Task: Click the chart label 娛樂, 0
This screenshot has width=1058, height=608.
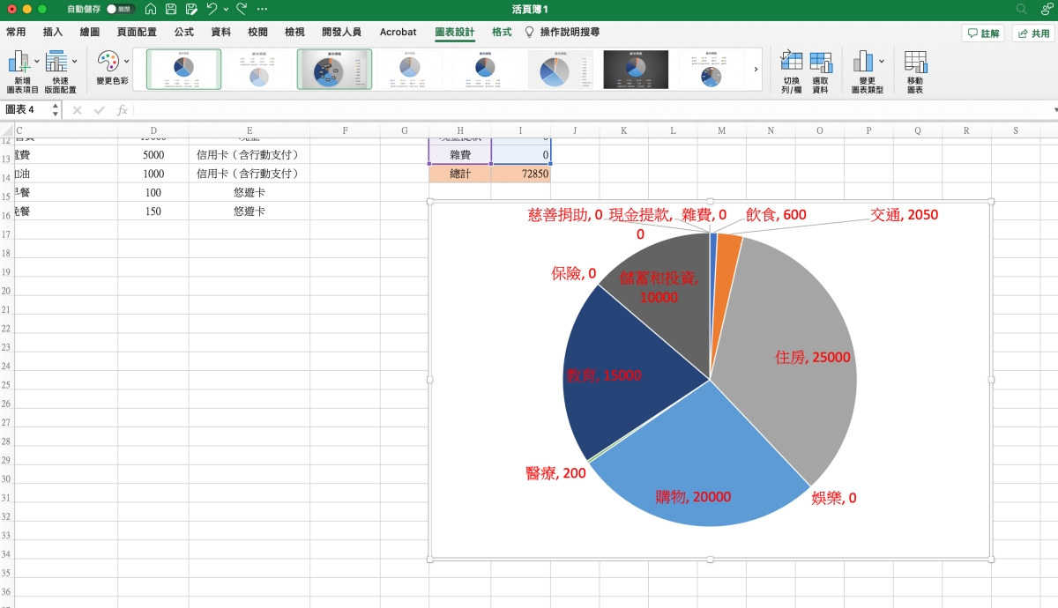Action: click(x=833, y=498)
